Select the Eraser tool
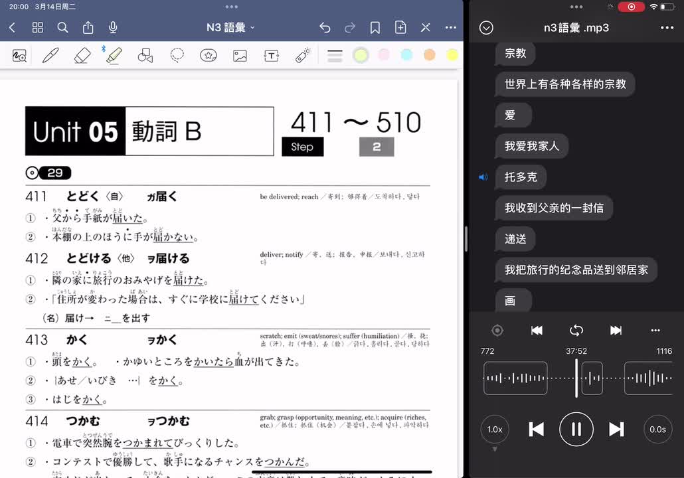Screen dimensions: 684x478 pos(82,55)
